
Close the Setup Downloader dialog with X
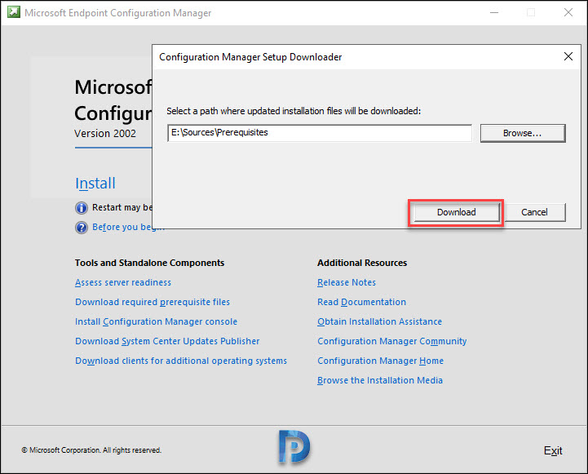[x=568, y=56]
